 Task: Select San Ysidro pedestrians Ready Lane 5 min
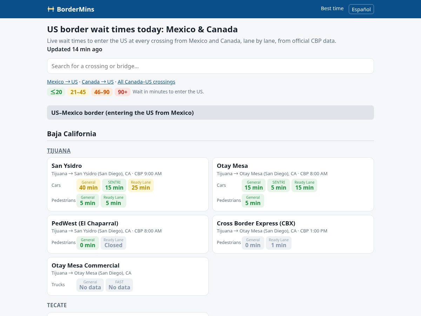click(113, 201)
